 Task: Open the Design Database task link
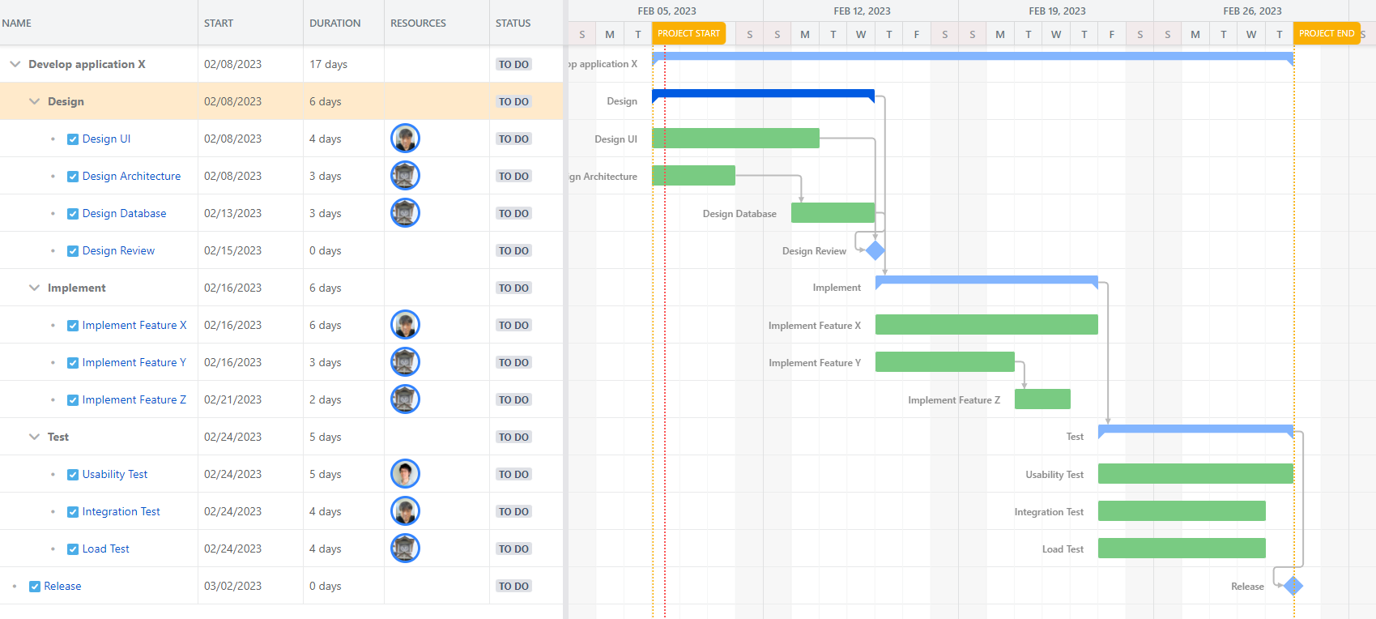click(x=124, y=213)
